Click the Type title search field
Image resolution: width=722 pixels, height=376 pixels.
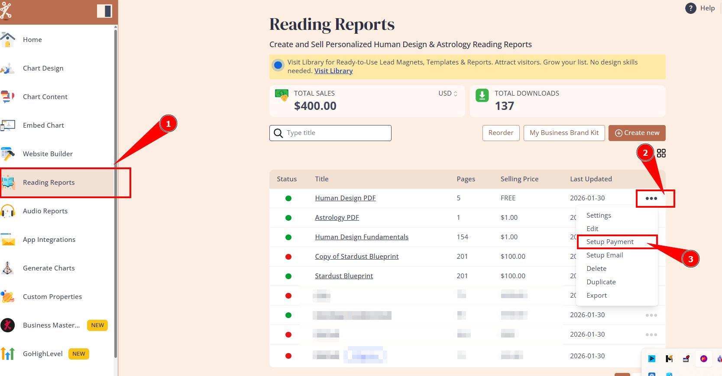(336, 133)
